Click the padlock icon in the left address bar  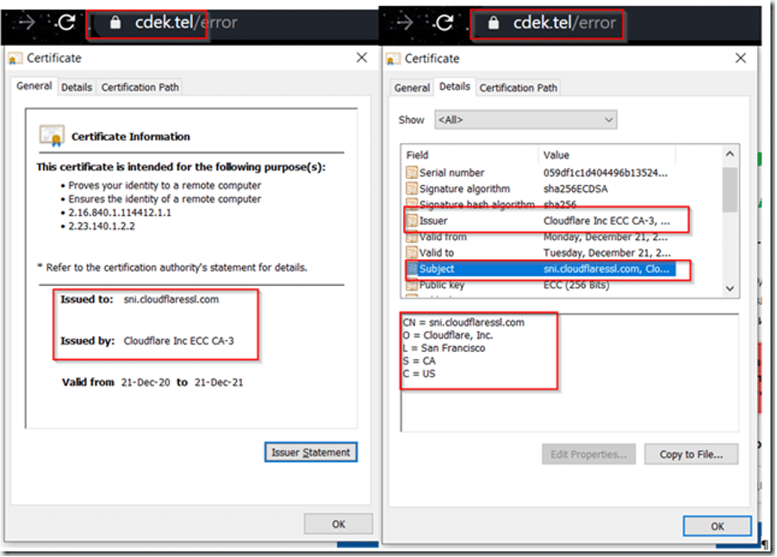(115, 22)
